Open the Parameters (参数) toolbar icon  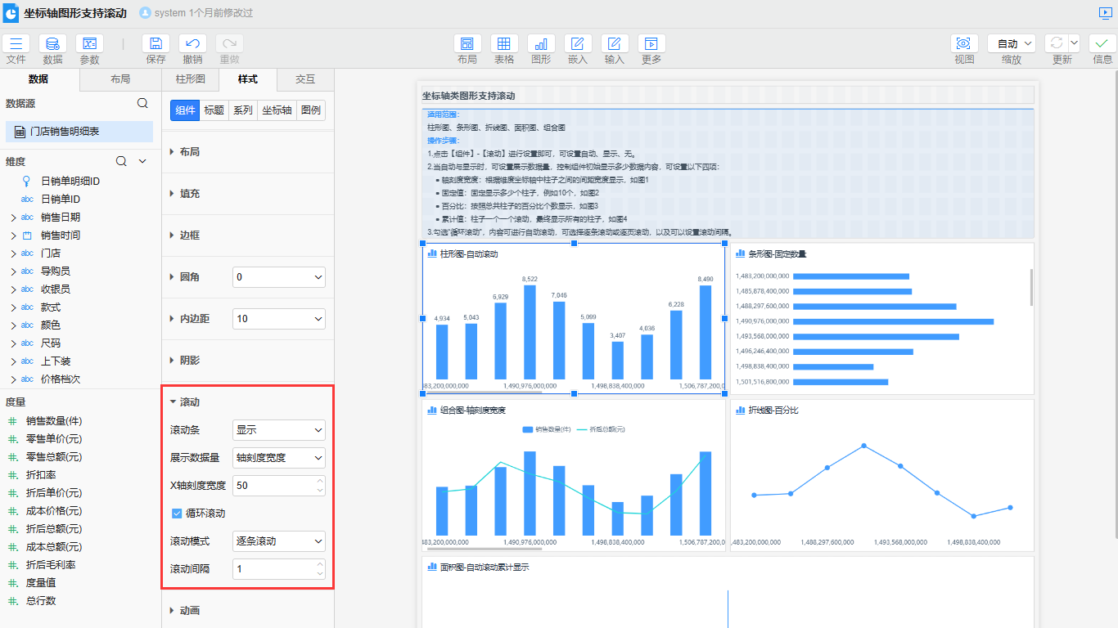89,44
